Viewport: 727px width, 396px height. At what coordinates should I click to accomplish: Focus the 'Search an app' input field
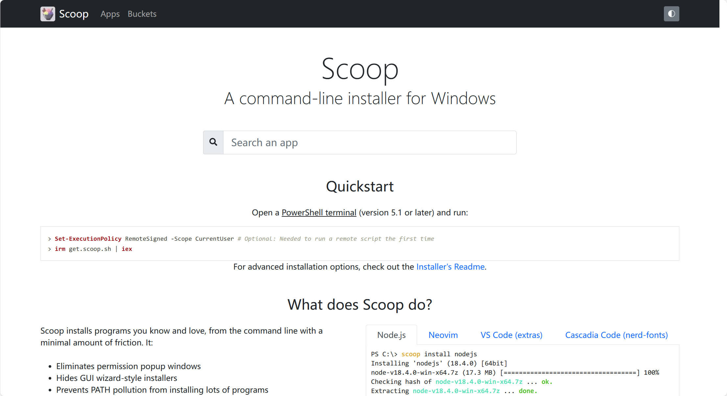click(x=369, y=143)
